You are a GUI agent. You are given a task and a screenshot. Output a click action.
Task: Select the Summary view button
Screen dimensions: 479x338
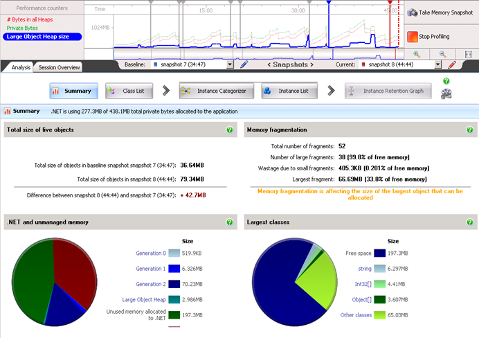click(x=74, y=91)
